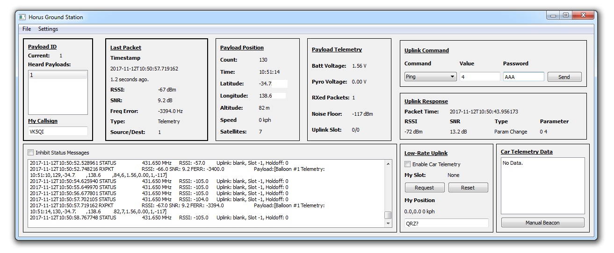The image size is (614, 253).
Task: Click the Horus Ground Station title bar icon
Action: 22,17
